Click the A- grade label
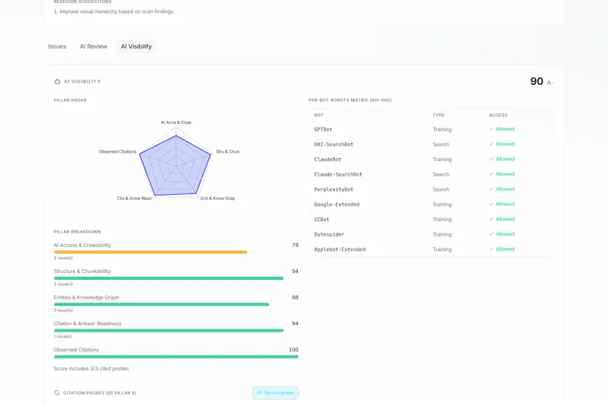Image resolution: width=608 pixels, height=403 pixels. tap(549, 83)
